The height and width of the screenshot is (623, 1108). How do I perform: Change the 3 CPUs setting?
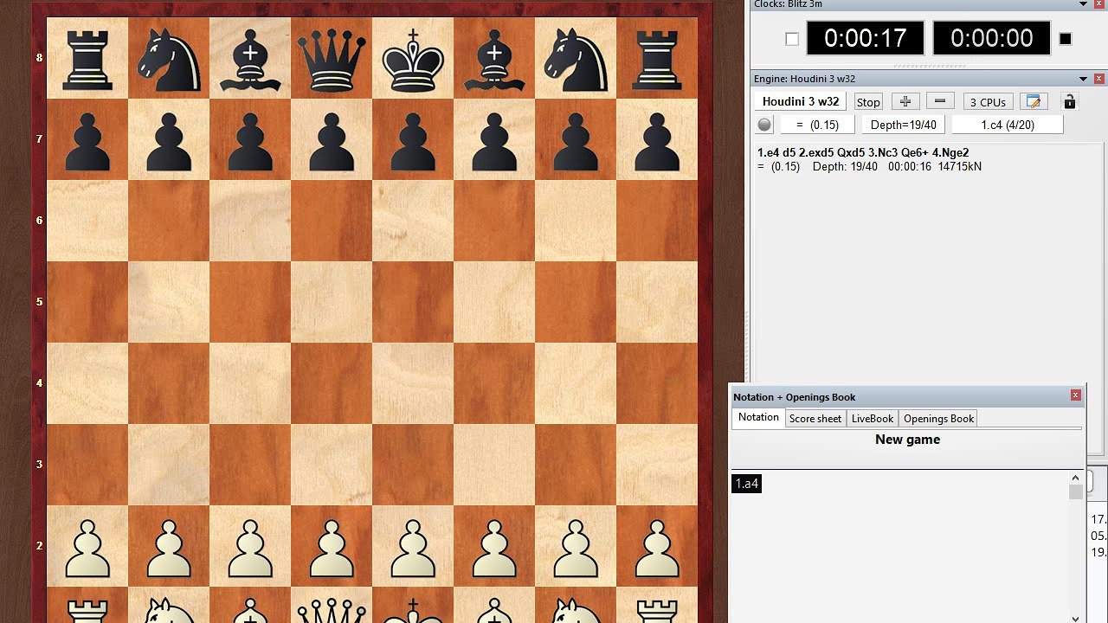coord(988,102)
